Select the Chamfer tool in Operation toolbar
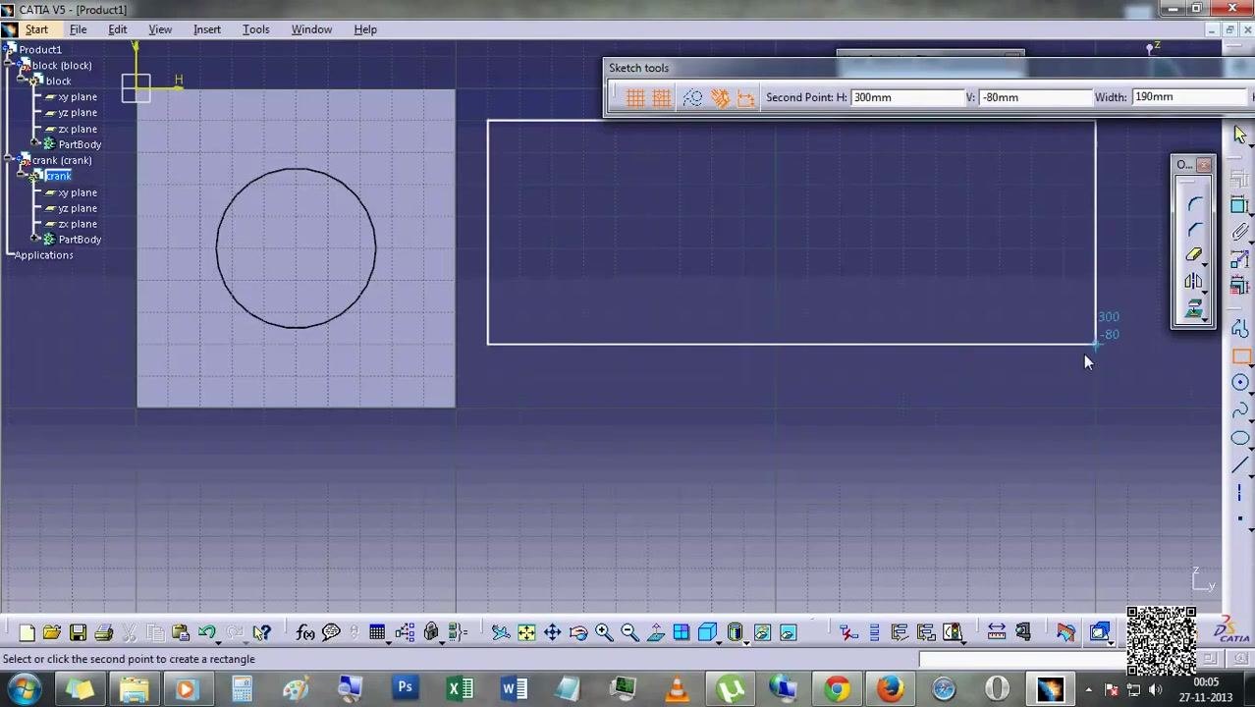 coord(1194,229)
